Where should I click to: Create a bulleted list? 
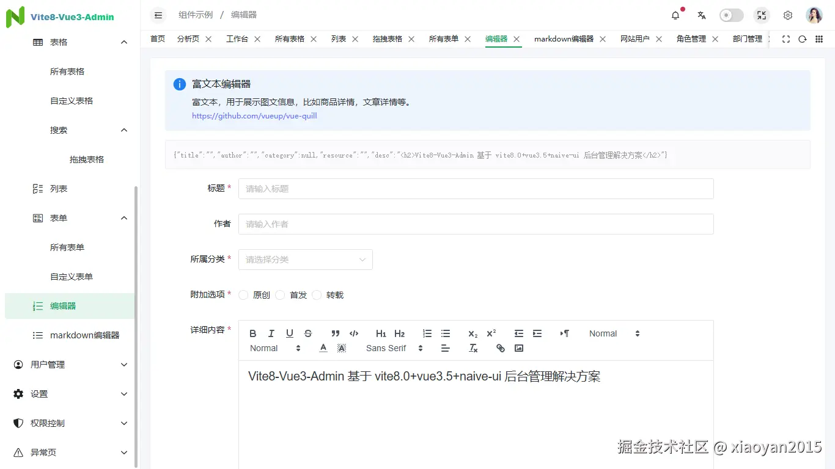[x=446, y=333]
